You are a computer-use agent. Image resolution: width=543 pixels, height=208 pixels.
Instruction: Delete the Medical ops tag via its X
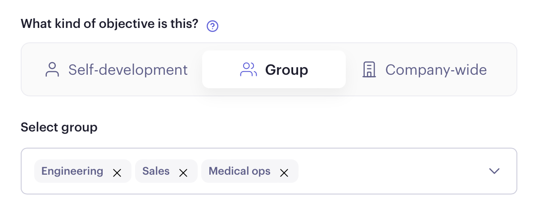click(x=284, y=172)
